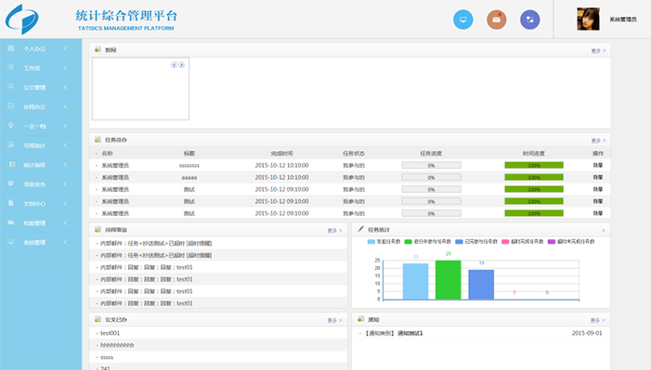Image resolution: width=651 pixels, height=370 pixels.
Task: Click the user avatar photo in header
Action: point(588,19)
